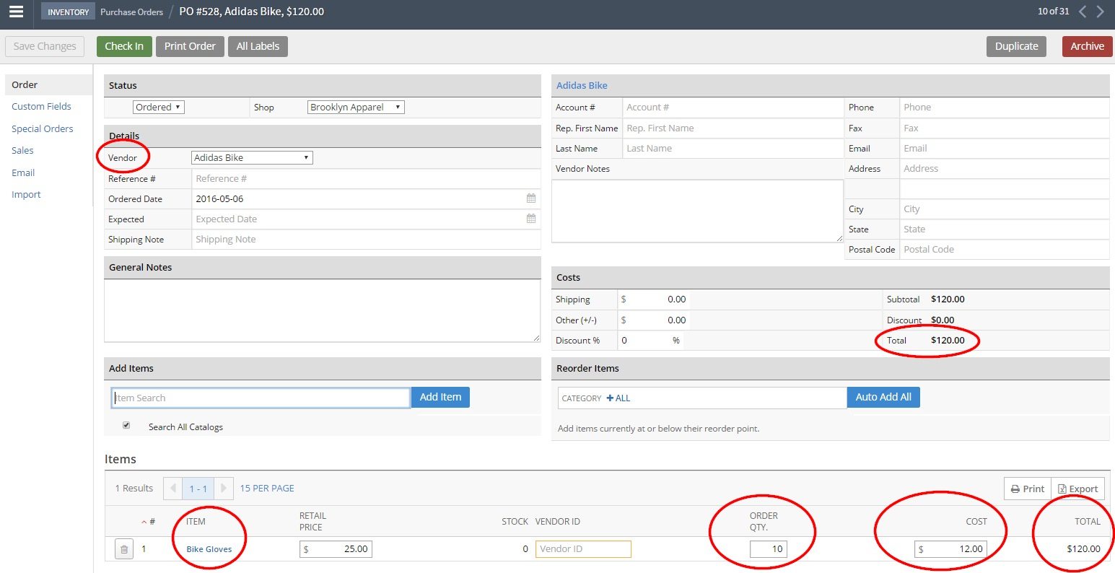
Task: Open the Vendor dropdown Adidas Bike
Action: (x=252, y=157)
